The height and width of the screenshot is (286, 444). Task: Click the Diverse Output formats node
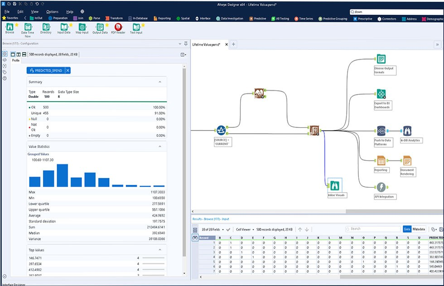click(381, 59)
